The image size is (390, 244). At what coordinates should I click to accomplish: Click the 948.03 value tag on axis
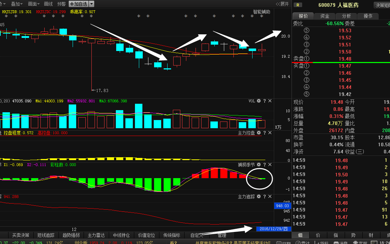click(282, 206)
